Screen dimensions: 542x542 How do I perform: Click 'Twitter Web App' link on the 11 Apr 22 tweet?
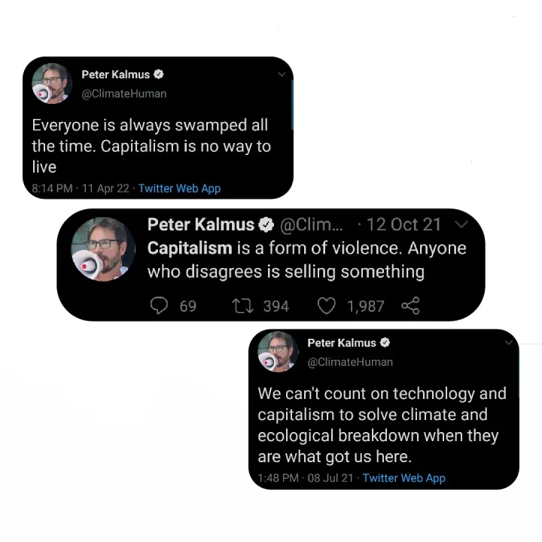point(179,188)
